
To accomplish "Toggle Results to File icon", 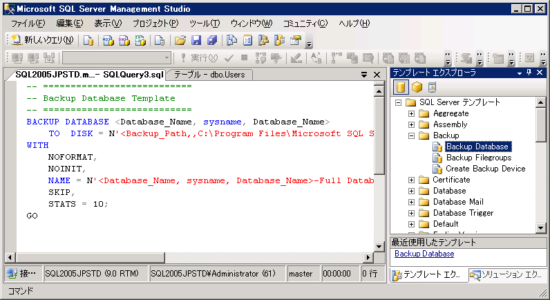I will 420,58.
